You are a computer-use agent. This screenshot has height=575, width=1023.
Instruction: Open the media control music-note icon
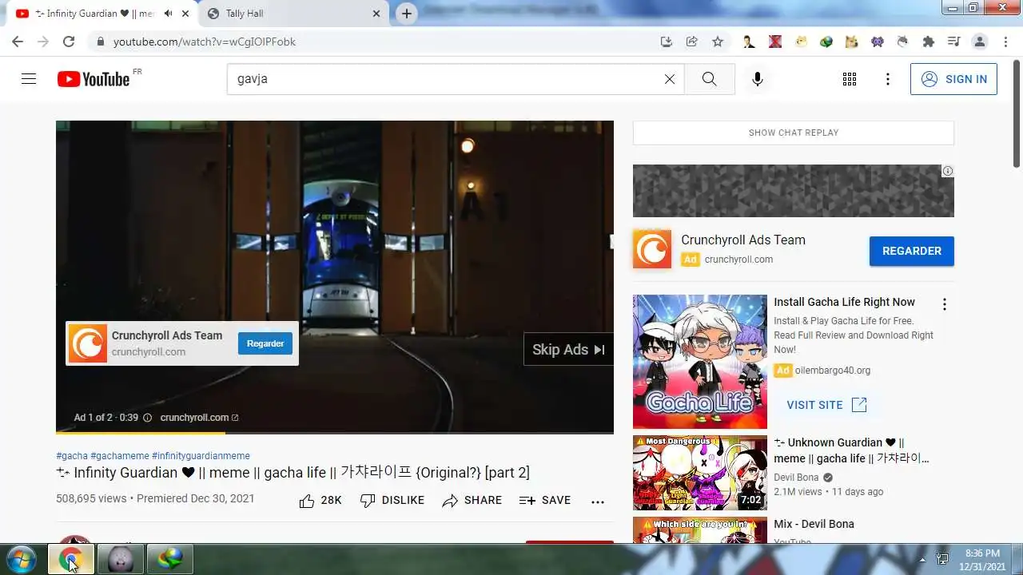[x=953, y=42]
